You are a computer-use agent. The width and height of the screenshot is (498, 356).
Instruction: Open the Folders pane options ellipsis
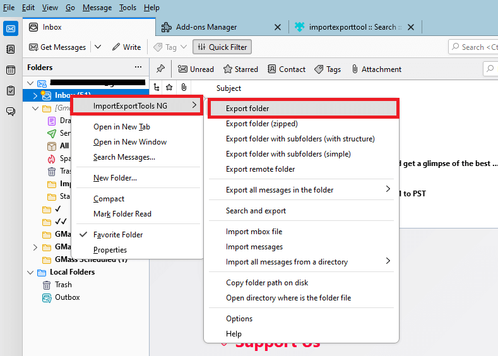click(138, 67)
